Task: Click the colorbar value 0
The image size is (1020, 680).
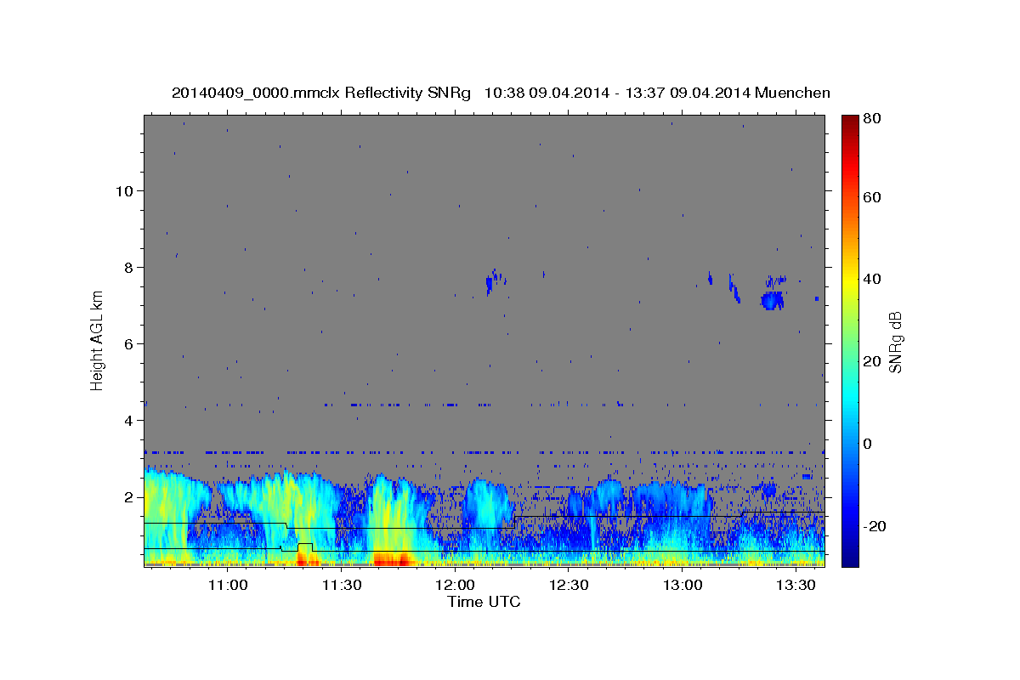Action: pos(868,444)
